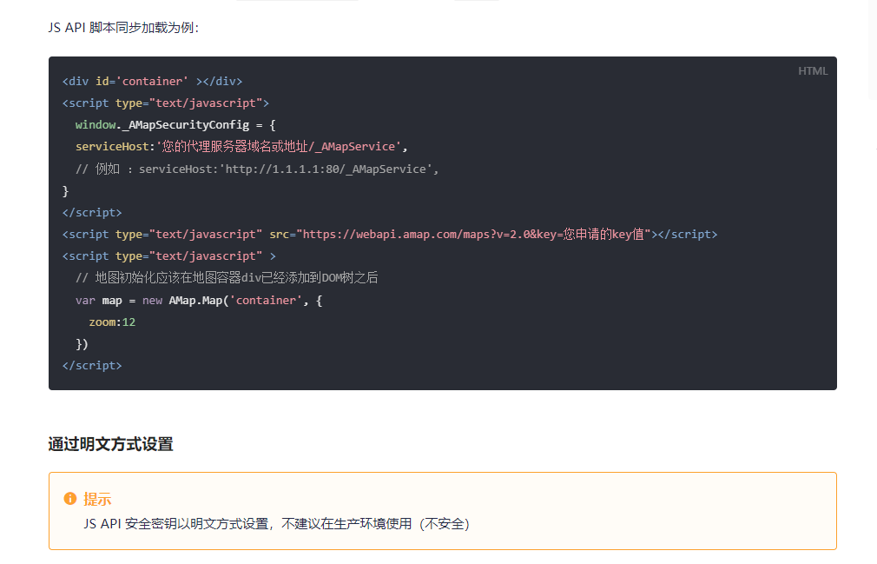Viewport: 877px width, 564px height.
Task: Click the 提示 label in the warning box
Action: 97,499
